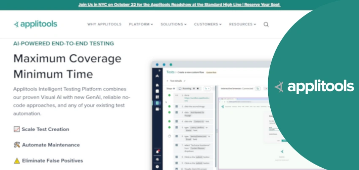Viewport: 359px width, 170px height.
Task: Click the warning icon beside Eliminate False Positives
Action: click(x=17, y=161)
